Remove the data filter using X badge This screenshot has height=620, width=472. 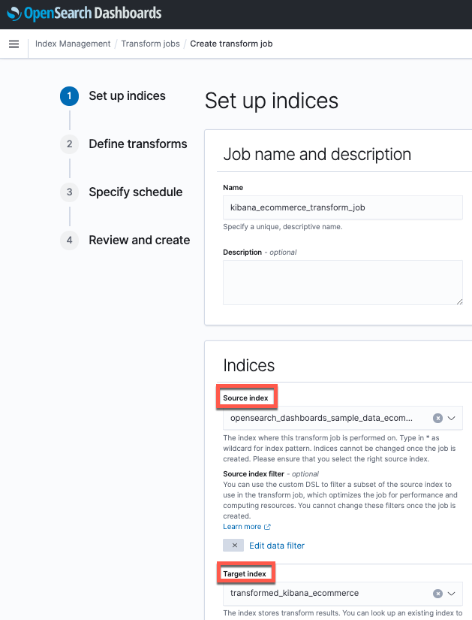point(233,546)
